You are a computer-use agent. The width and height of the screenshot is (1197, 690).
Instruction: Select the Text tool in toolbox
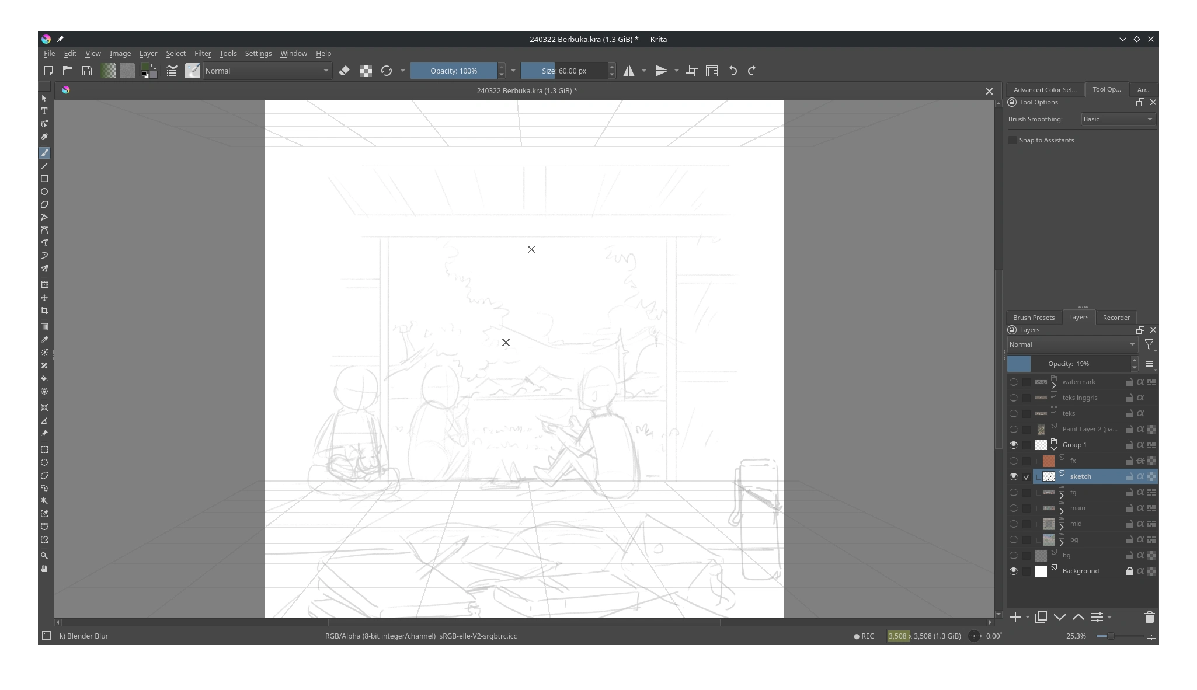click(x=44, y=111)
